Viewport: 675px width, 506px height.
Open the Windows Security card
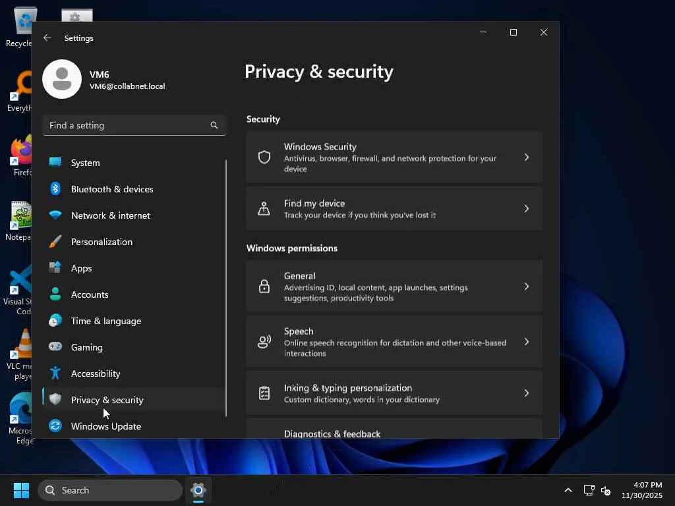394,157
